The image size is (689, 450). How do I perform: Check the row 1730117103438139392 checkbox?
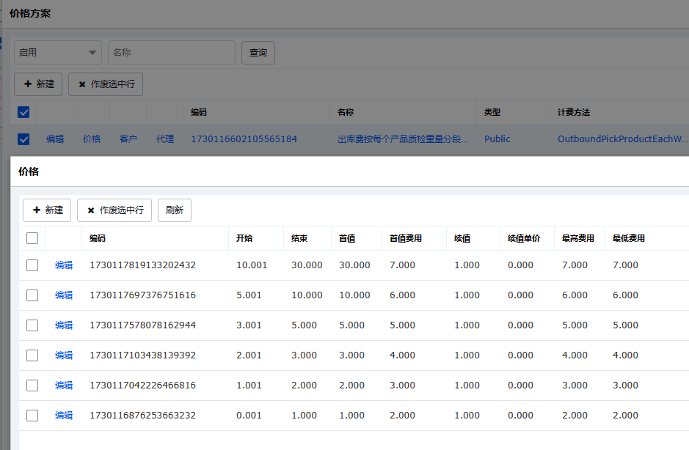(x=32, y=355)
